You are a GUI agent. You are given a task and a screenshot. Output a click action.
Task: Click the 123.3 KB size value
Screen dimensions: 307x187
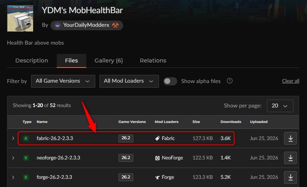click(x=202, y=177)
